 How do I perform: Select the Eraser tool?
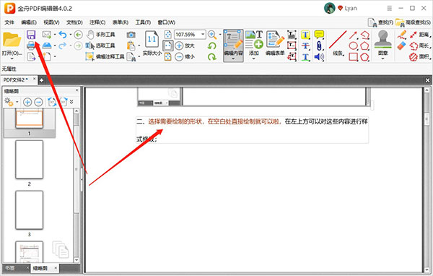point(402,46)
